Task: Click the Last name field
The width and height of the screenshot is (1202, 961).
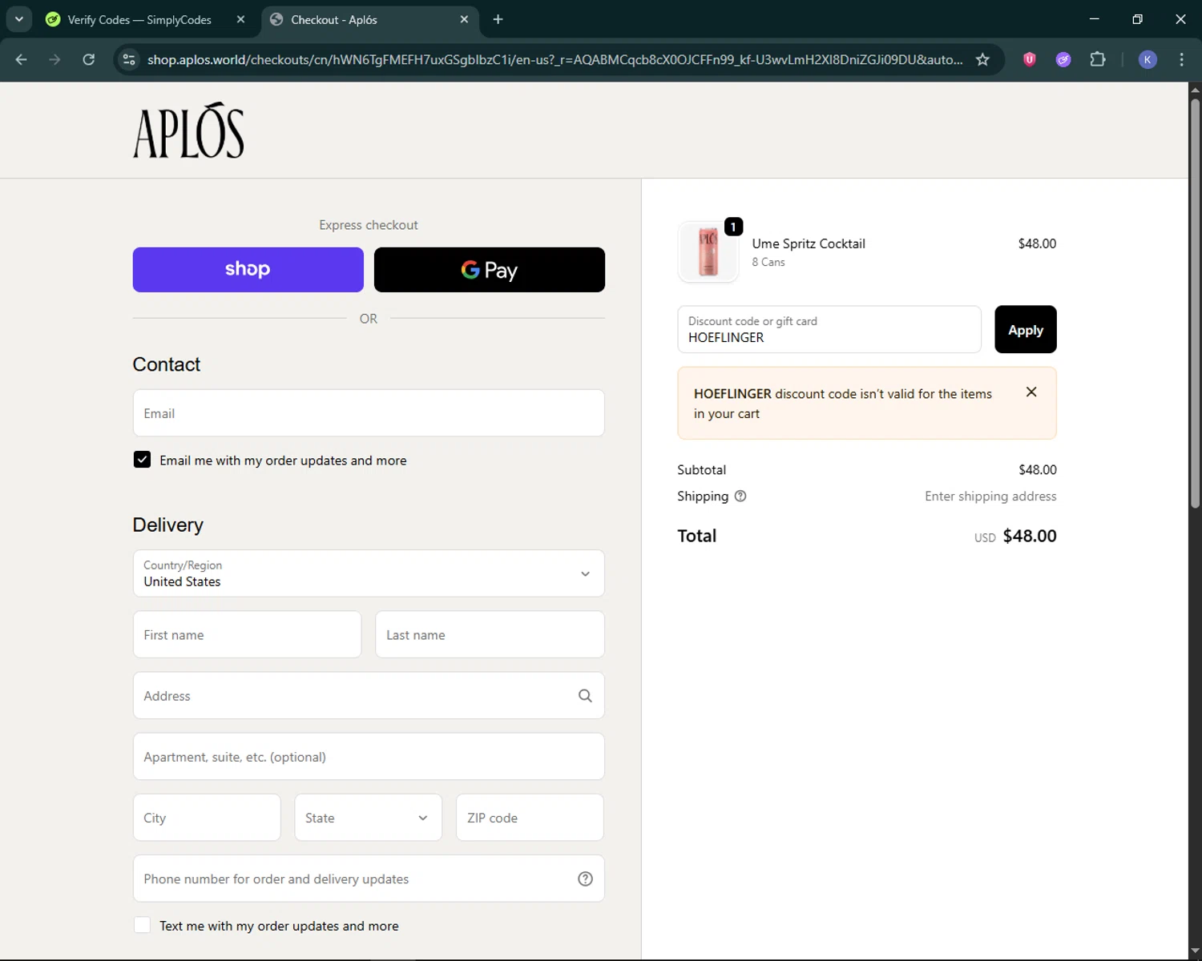Action: pyautogui.click(x=490, y=635)
